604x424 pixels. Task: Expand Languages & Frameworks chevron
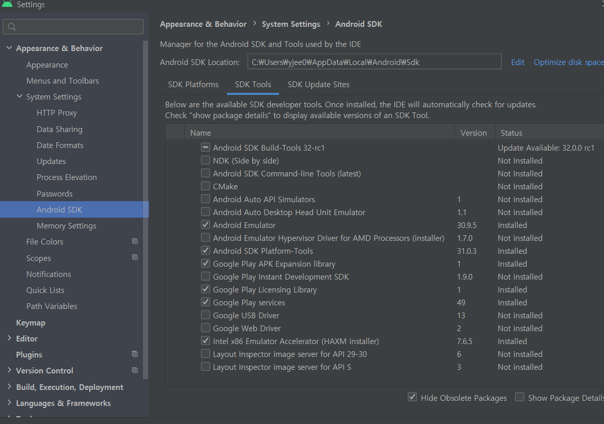[x=9, y=402]
